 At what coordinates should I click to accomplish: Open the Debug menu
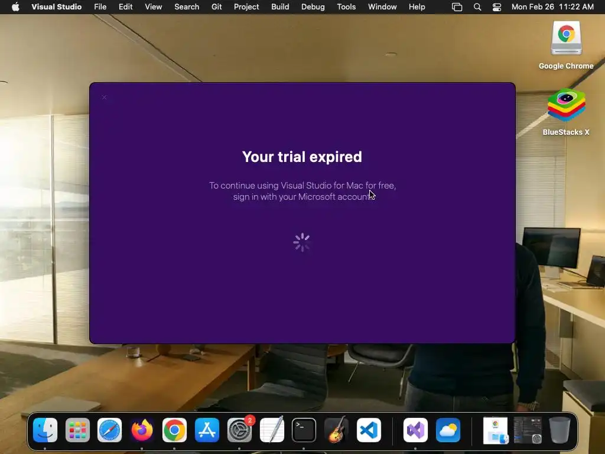313,7
